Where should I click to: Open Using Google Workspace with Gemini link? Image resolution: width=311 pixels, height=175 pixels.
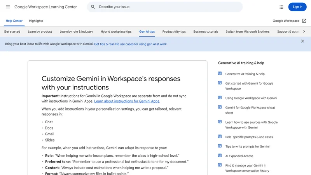pyautogui.click(x=251, y=98)
